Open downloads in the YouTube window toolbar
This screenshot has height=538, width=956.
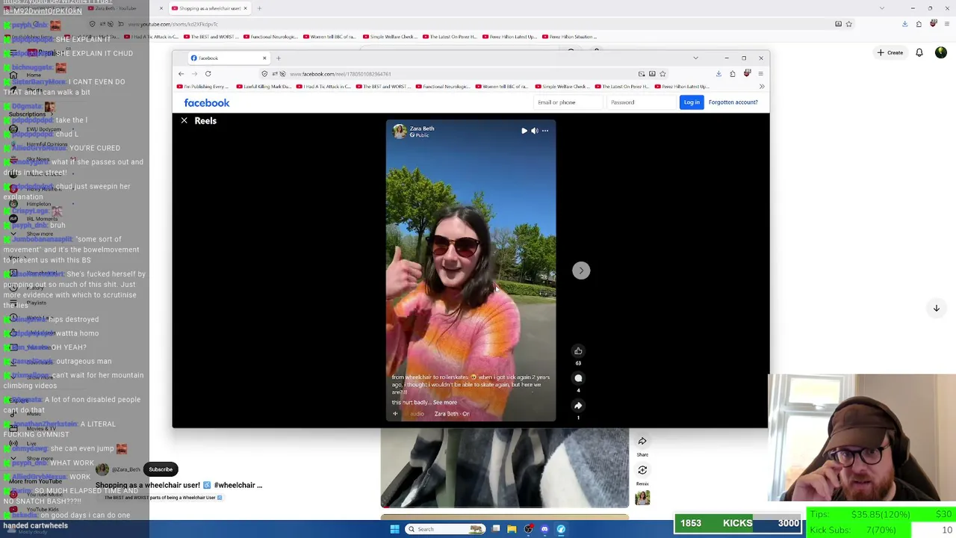[x=904, y=24]
